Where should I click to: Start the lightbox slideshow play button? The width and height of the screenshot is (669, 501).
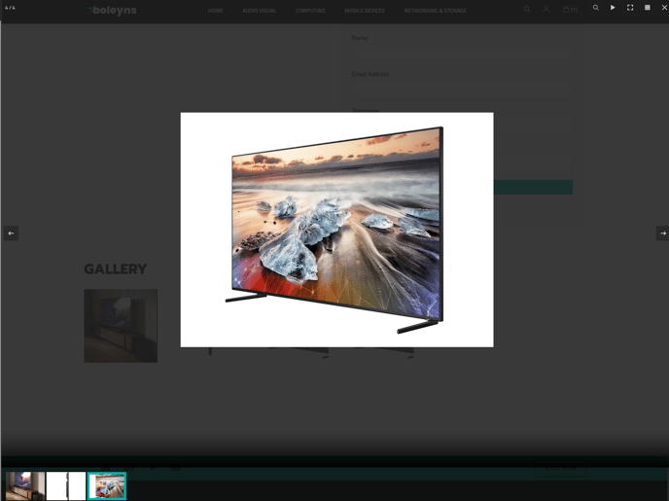[613, 8]
